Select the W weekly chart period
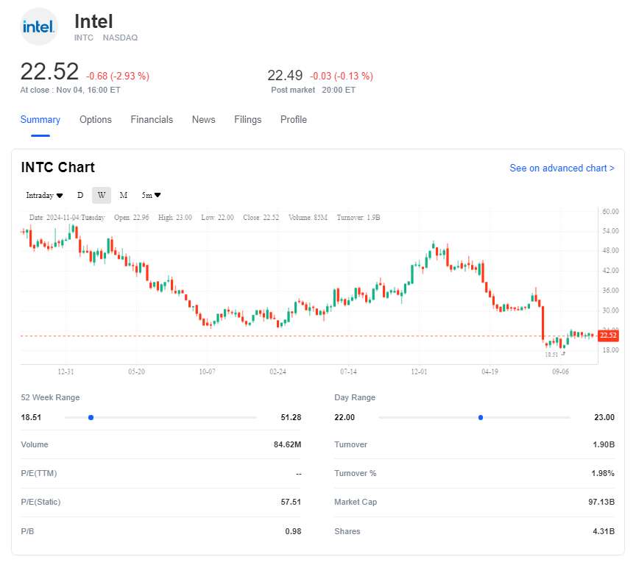 (102, 195)
